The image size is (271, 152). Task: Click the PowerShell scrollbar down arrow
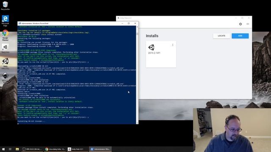[x=137, y=123]
